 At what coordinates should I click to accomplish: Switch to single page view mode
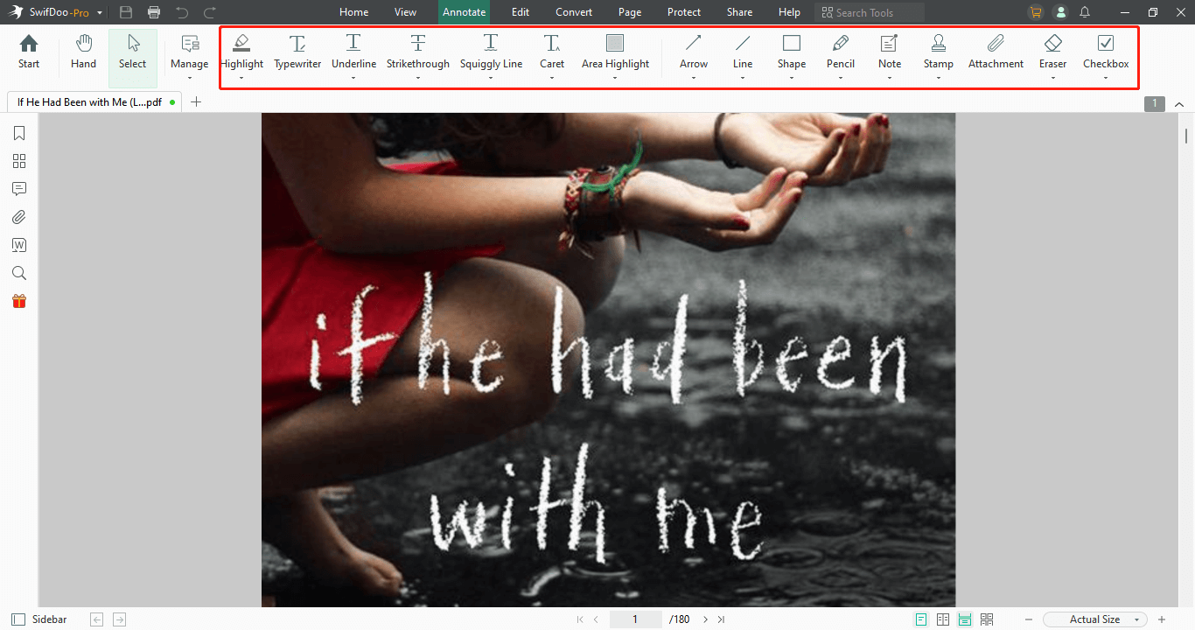point(921,619)
